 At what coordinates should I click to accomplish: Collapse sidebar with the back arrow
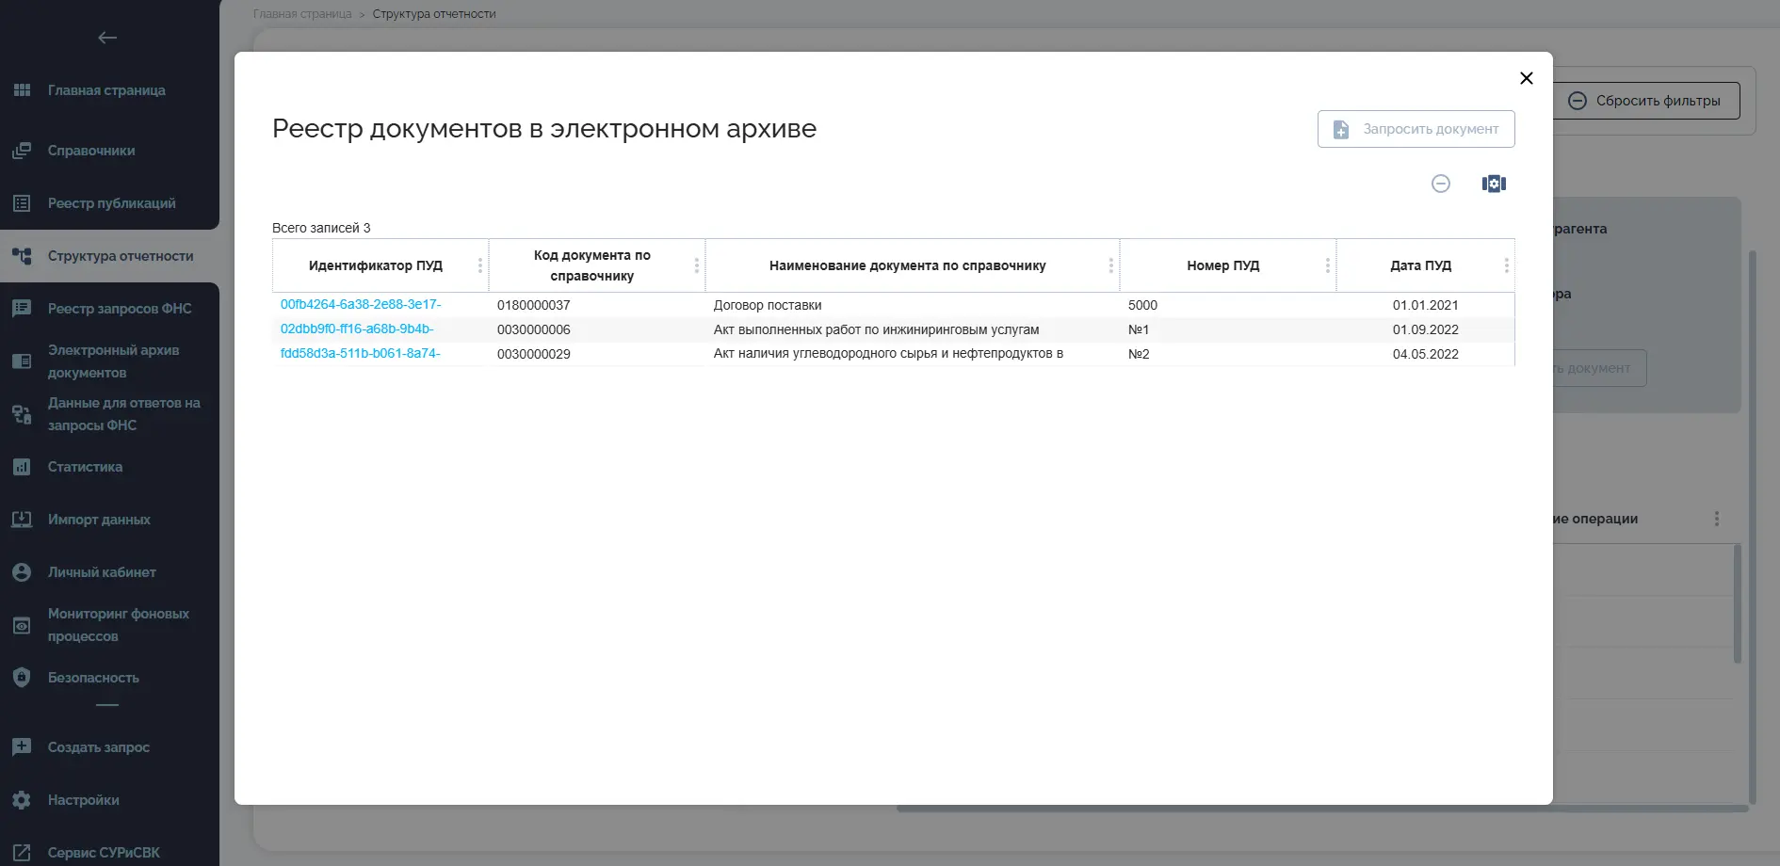pos(107,38)
